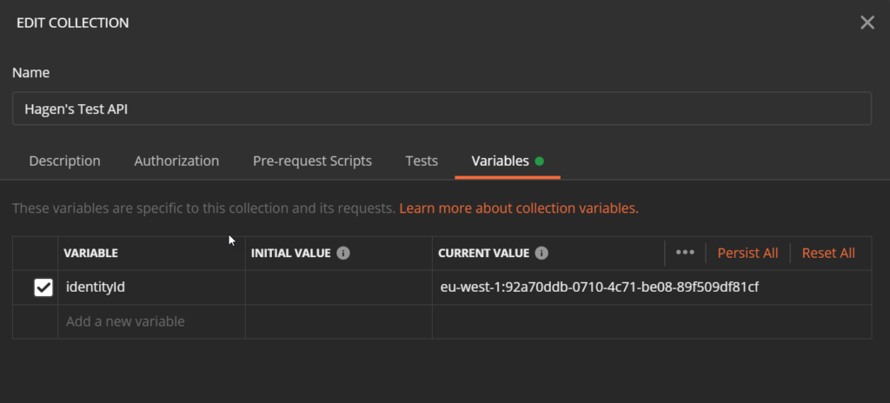
Task: Click the Add a new variable field
Action: [x=151, y=321]
